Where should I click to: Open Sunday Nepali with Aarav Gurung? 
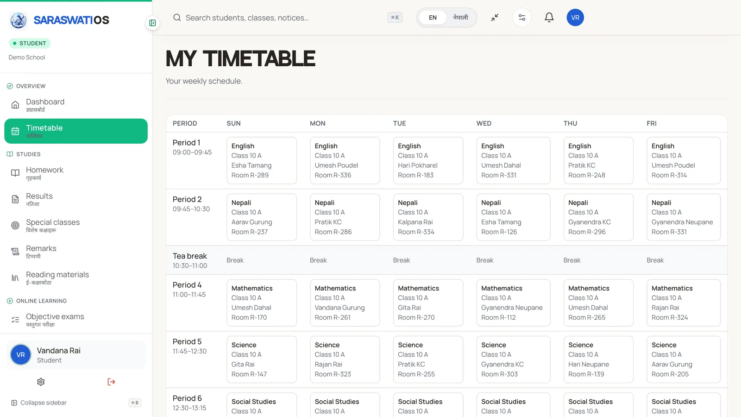(x=262, y=217)
